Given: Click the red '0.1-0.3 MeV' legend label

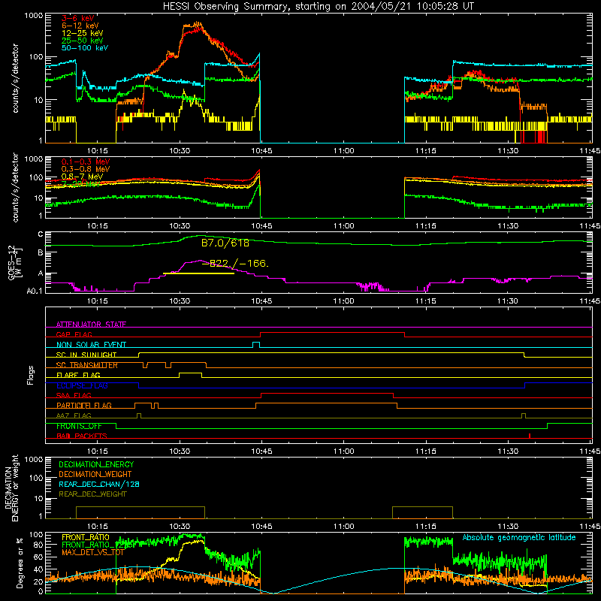Looking at the screenshot, I should point(86,162).
